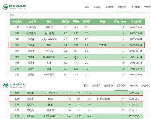Image resolution: width=151 pixels, height=119 pixels.
Task: Click the average price 3.45 cell
Action: pyautogui.click(x=76, y=45)
